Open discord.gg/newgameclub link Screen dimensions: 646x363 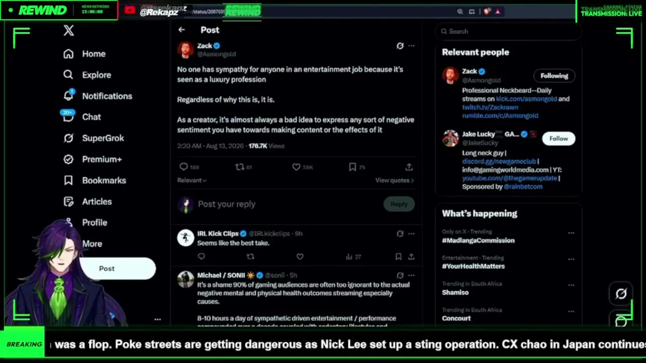(499, 161)
